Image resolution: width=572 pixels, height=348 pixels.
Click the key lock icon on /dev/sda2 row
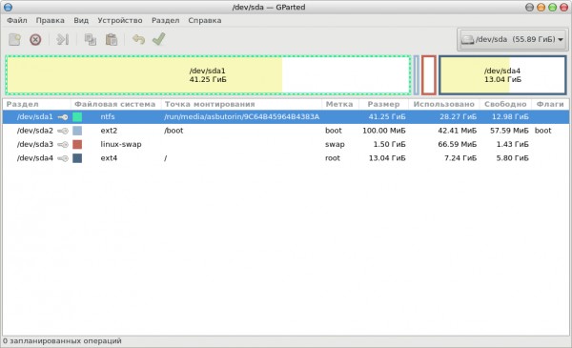click(x=63, y=131)
